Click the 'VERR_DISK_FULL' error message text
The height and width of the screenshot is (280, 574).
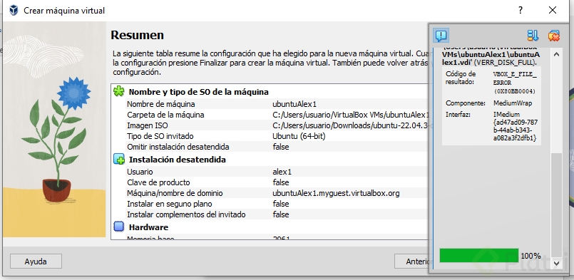click(505, 62)
